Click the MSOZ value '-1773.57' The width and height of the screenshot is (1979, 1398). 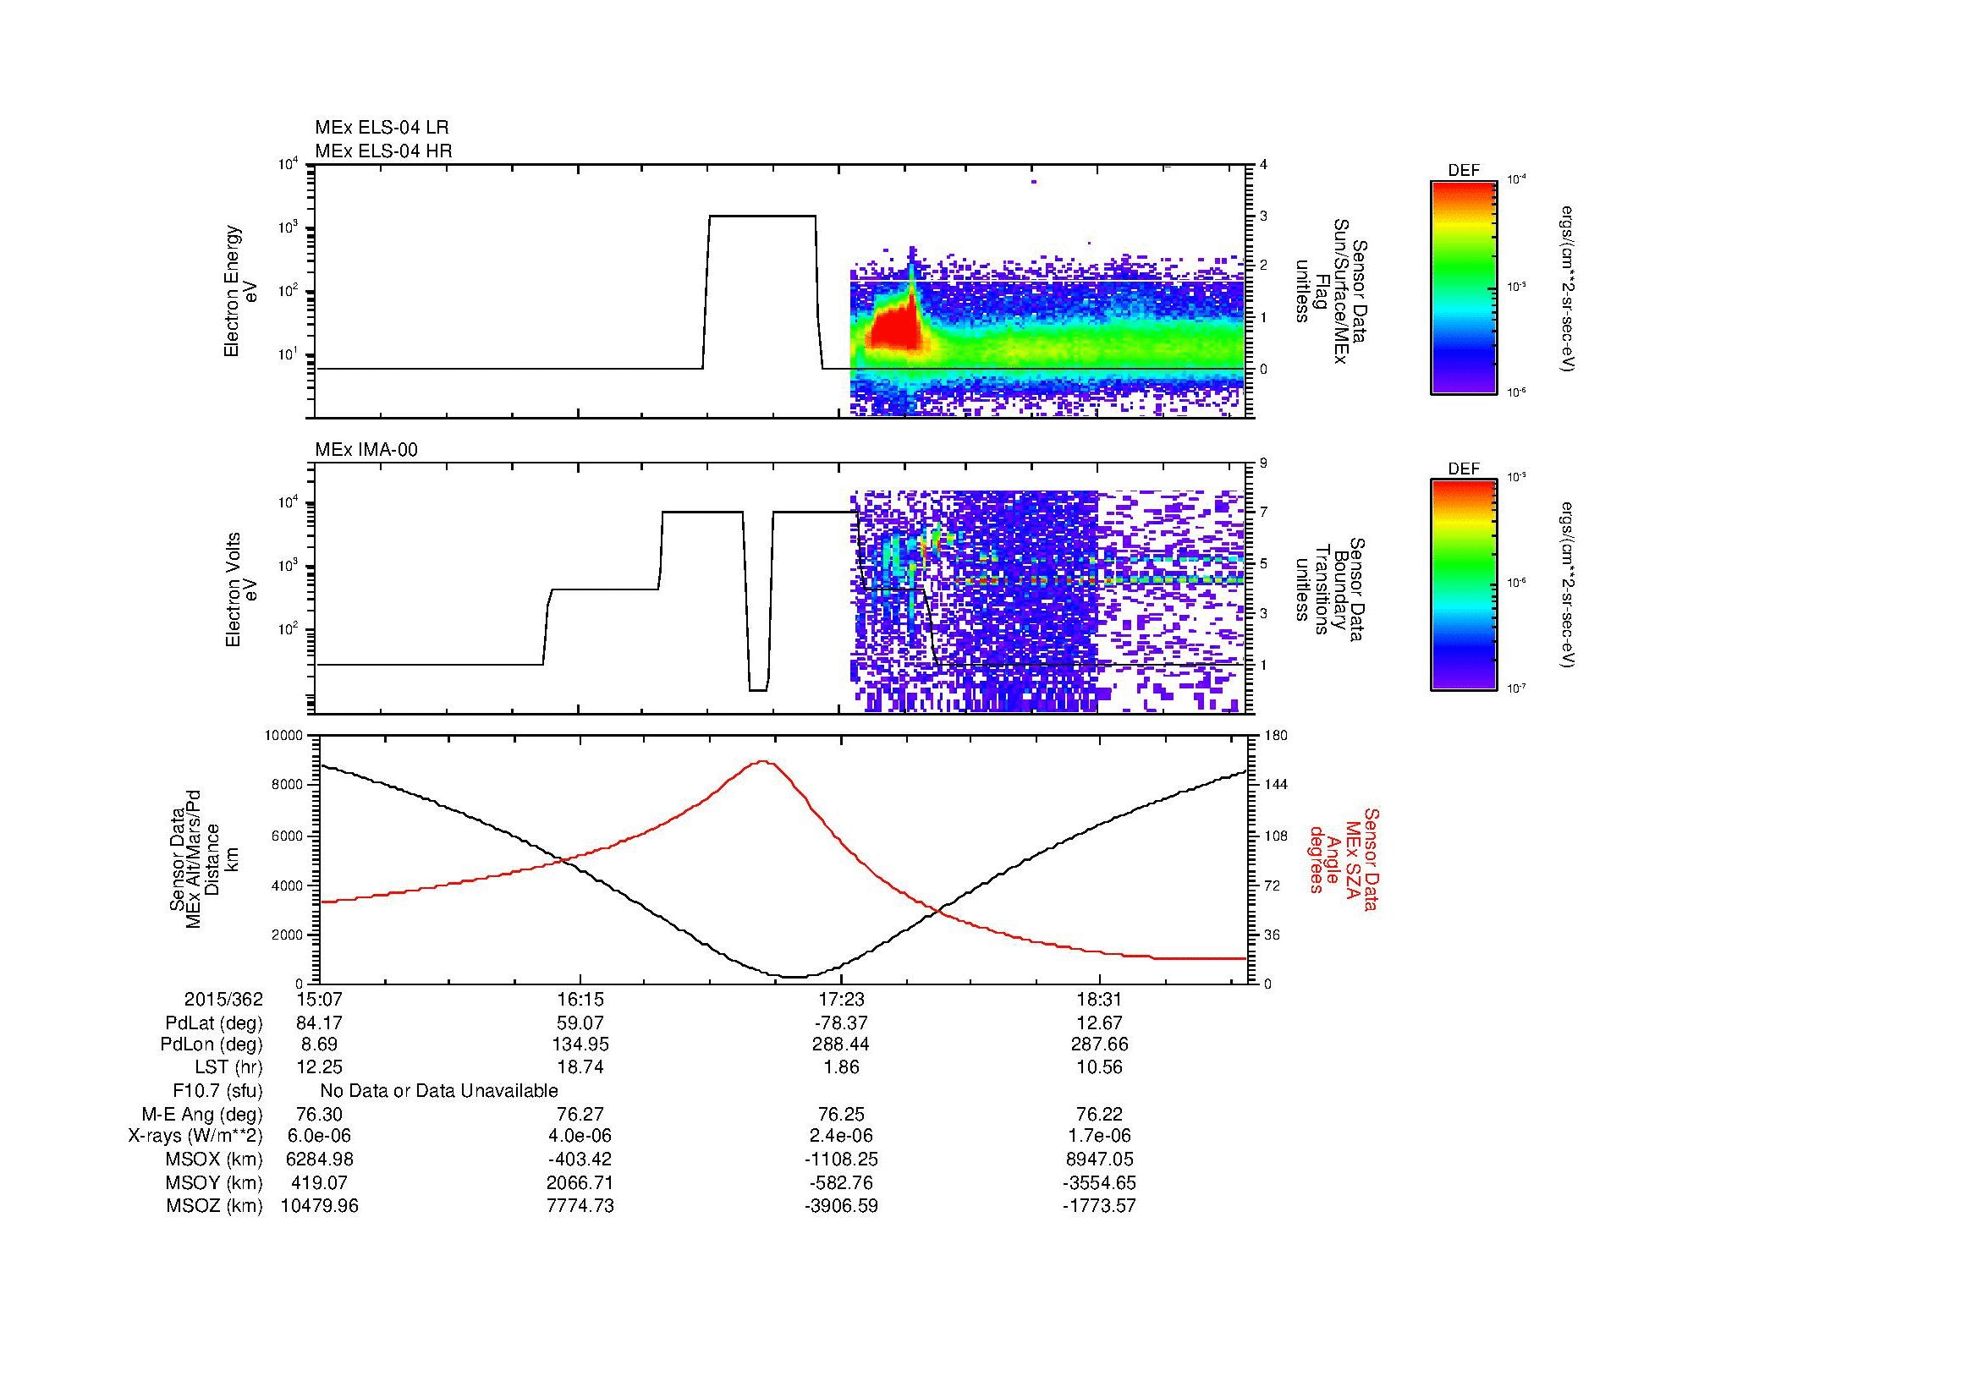pyautogui.click(x=1100, y=1206)
